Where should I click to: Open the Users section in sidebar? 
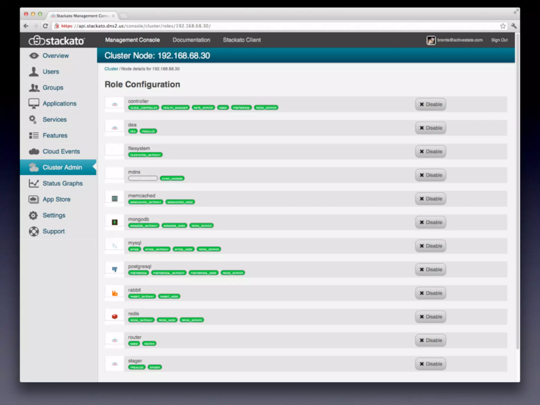(x=51, y=72)
